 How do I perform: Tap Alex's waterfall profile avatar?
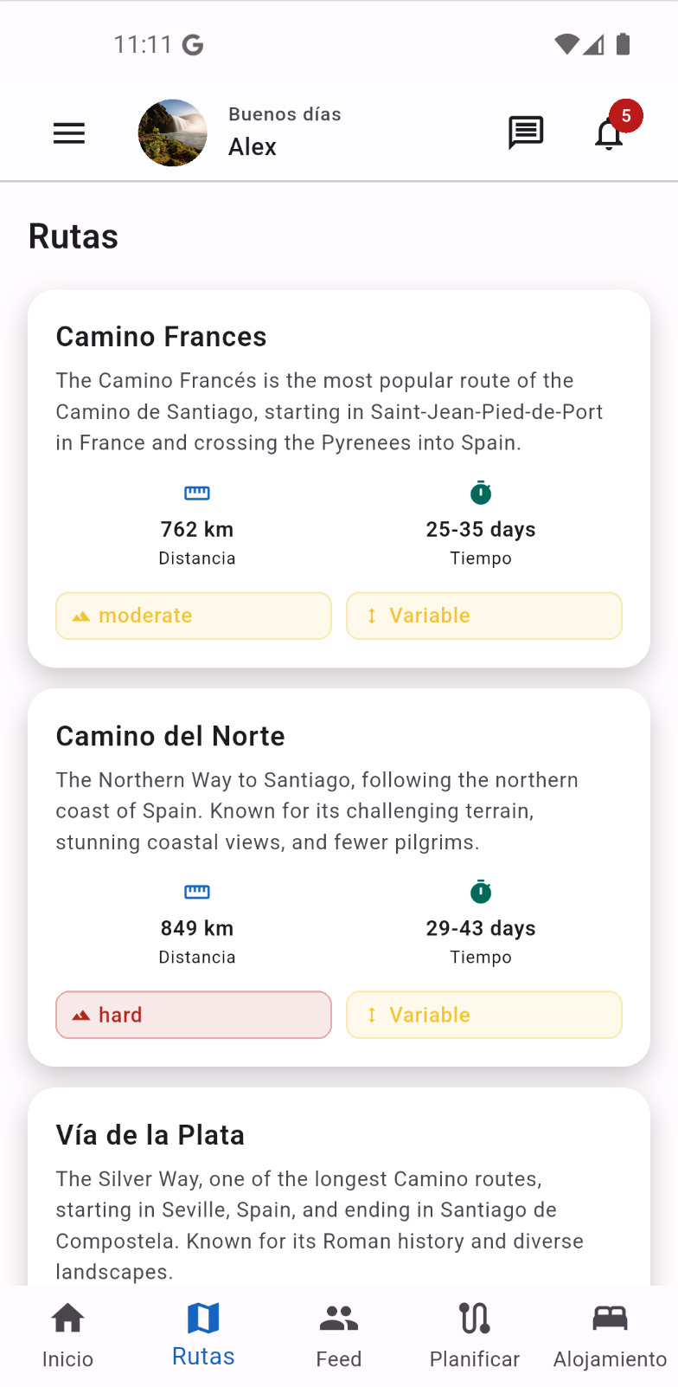[173, 133]
